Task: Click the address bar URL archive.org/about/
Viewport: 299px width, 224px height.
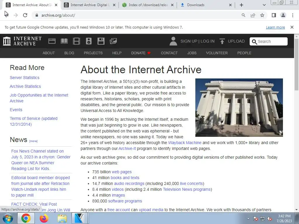Action: [x=58, y=15]
